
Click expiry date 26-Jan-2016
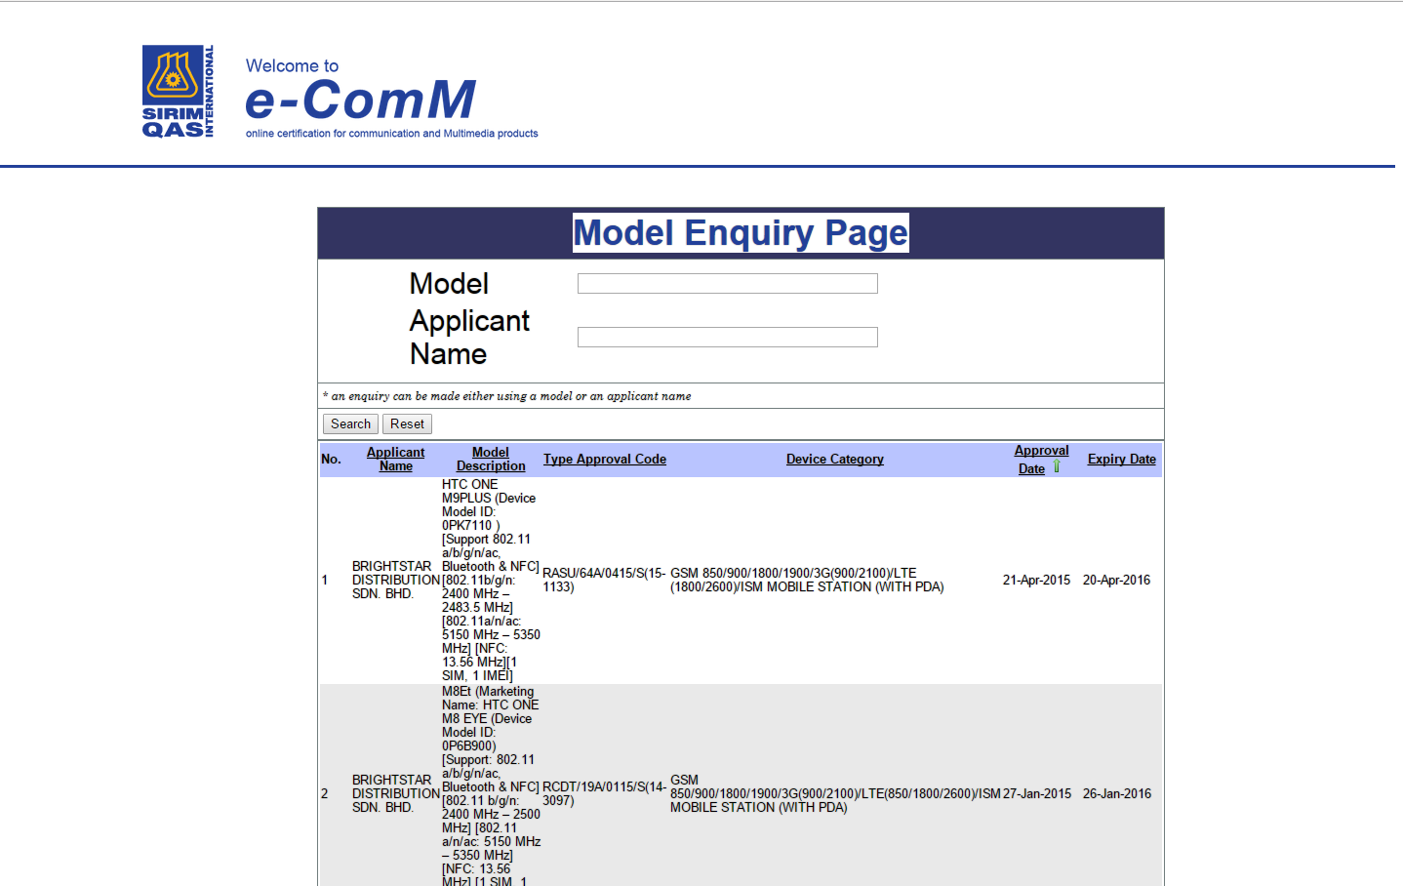click(x=1116, y=794)
